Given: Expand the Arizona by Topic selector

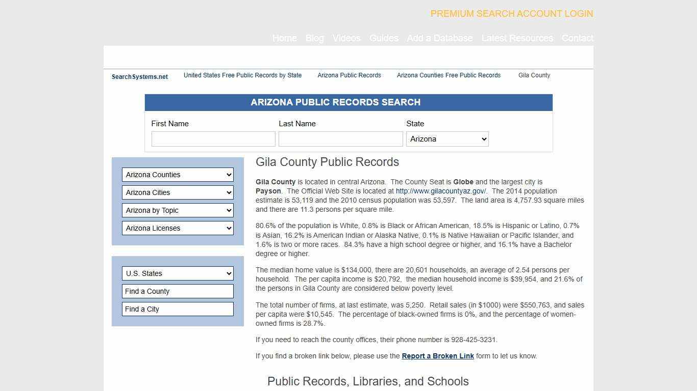Looking at the screenshot, I should click(x=178, y=210).
